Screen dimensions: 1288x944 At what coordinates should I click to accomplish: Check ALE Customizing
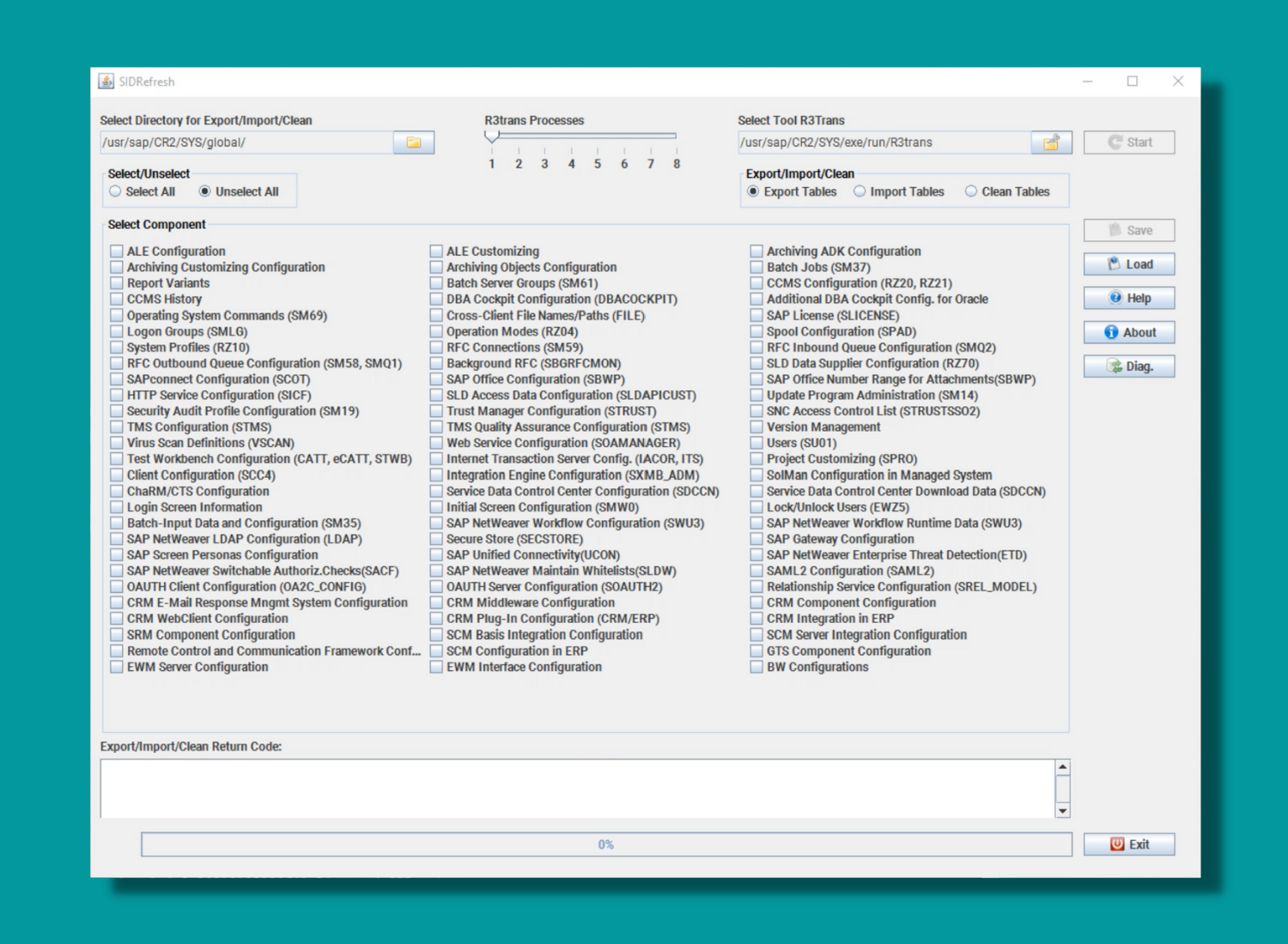(x=436, y=251)
